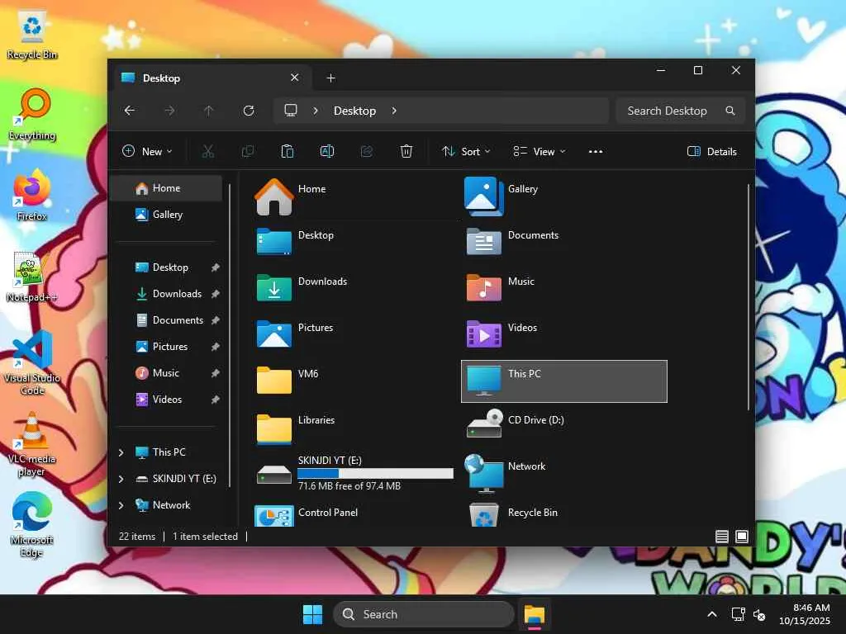The image size is (846, 634).
Task: Add a new tab with plus button
Action: click(331, 78)
